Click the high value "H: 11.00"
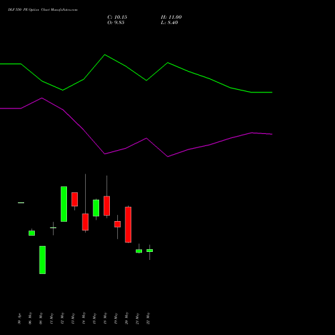 coord(171,17)
